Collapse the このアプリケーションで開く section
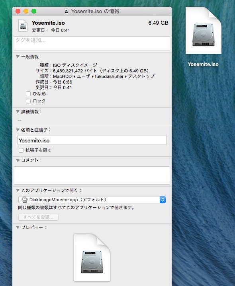Screen dimensions: 235x286 click(x=18, y=191)
